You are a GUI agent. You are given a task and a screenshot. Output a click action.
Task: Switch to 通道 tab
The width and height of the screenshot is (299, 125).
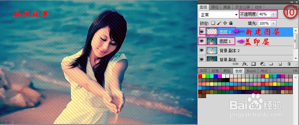point(227,7)
